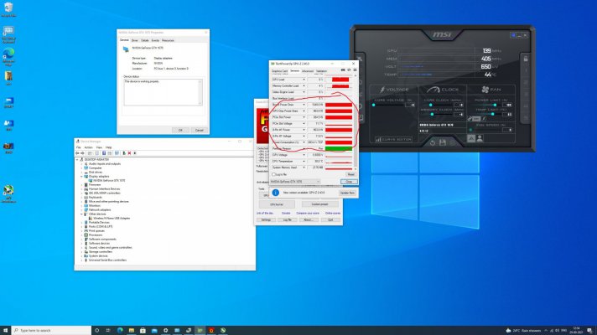Open Video Engine Load dropdown arrow
The width and height of the screenshot is (597, 335).
[x=304, y=92]
